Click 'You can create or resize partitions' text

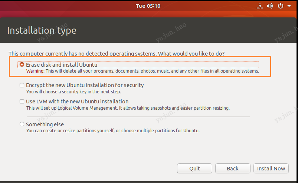tap(113, 131)
